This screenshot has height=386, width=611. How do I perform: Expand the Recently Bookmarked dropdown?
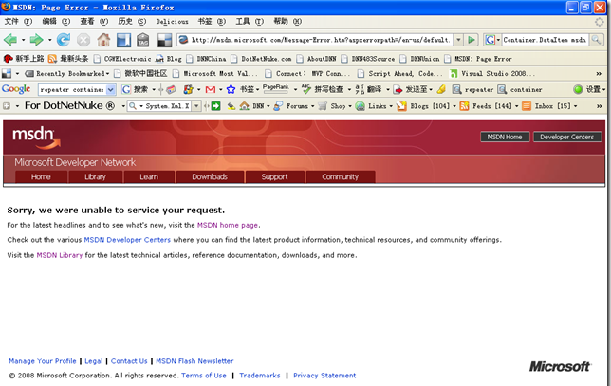[107, 74]
